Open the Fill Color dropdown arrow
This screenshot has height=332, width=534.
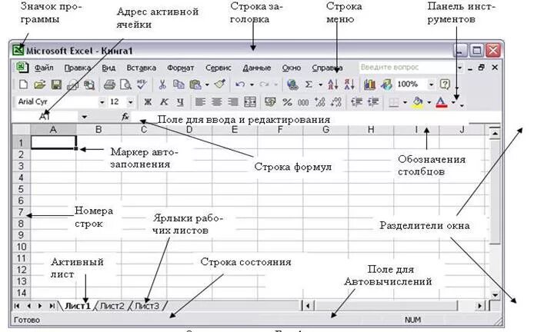pos(429,102)
